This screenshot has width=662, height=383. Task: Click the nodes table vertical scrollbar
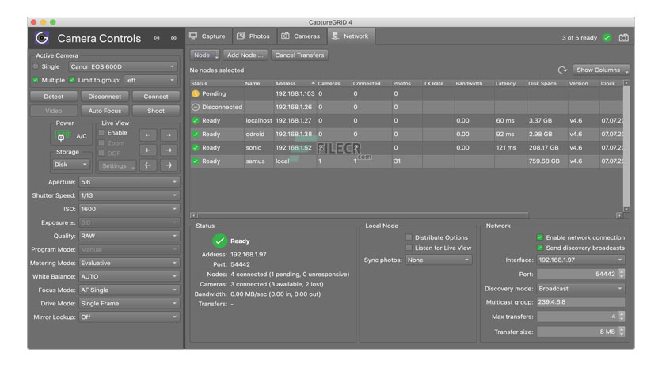[626, 146]
